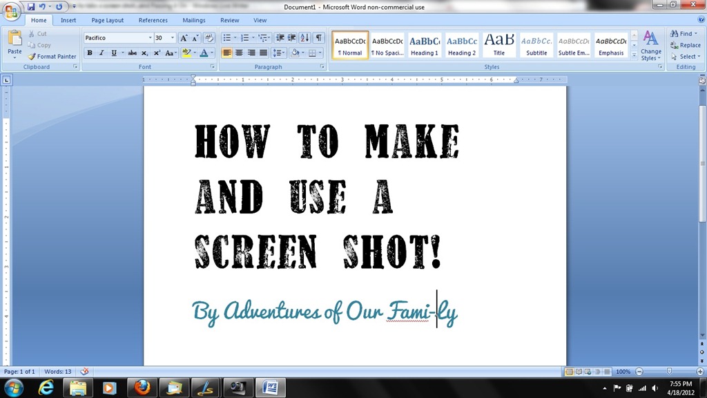This screenshot has width=707, height=398.
Task: Open Internet Explorer from the taskbar
Action: click(x=46, y=388)
